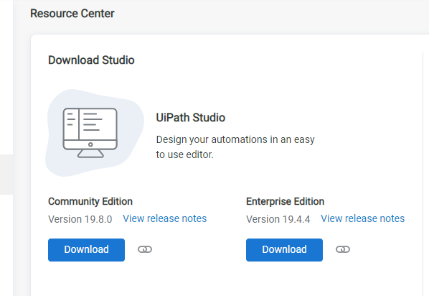This screenshot has height=296, width=429.
Task: Click the Enterprise Edition label
Action: 285,201
